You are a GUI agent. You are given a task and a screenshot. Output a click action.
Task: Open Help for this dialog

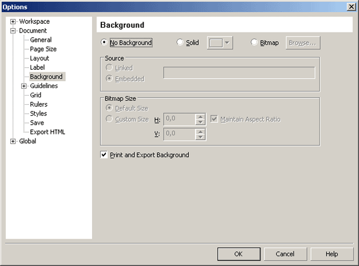(x=332, y=254)
